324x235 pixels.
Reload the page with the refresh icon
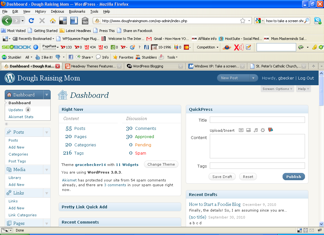pos(31,21)
